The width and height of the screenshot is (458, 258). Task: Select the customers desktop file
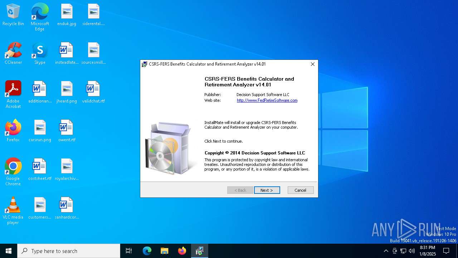pyautogui.click(x=40, y=209)
